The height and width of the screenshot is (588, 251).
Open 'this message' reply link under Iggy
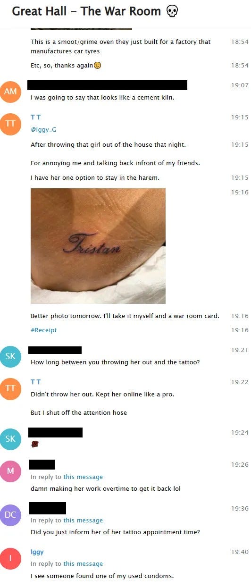[x=83, y=564]
